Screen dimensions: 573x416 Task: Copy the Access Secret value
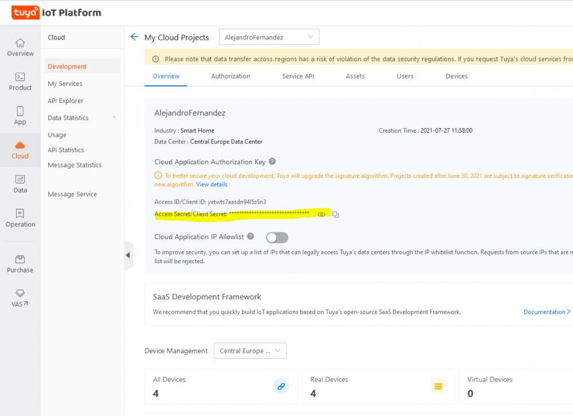pos(335,215)
